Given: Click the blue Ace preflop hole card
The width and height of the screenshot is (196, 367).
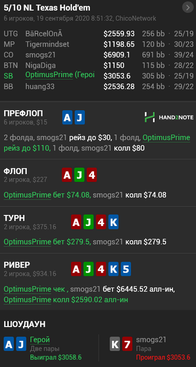Looking at the screenshot, I should [67, 117].
